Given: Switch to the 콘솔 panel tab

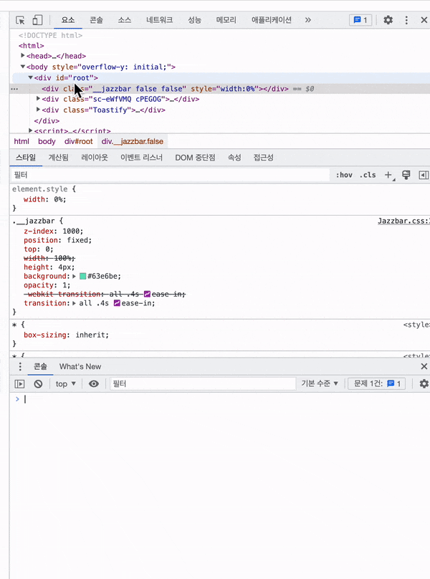Looking at the screenshot, I should 96,20.
